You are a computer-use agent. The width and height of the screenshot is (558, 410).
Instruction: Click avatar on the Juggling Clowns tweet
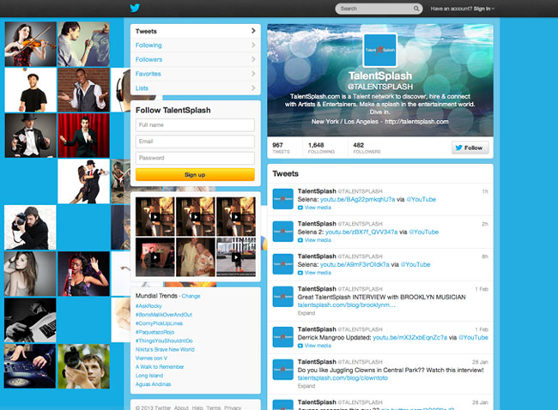pyautogui.click(x=283, y=370)
